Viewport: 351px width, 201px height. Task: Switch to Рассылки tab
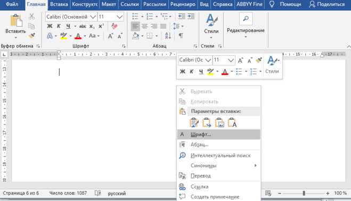coord(154,4)
